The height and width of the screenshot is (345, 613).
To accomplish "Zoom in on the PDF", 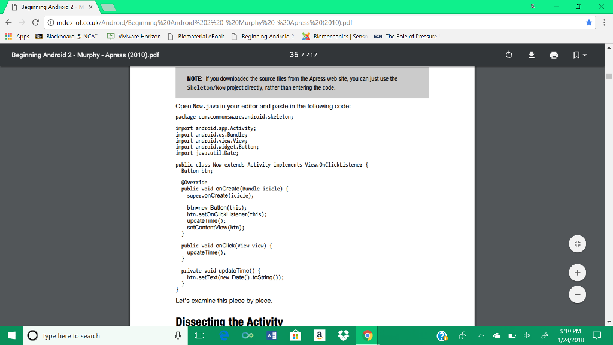I will (x=577, y=273).
